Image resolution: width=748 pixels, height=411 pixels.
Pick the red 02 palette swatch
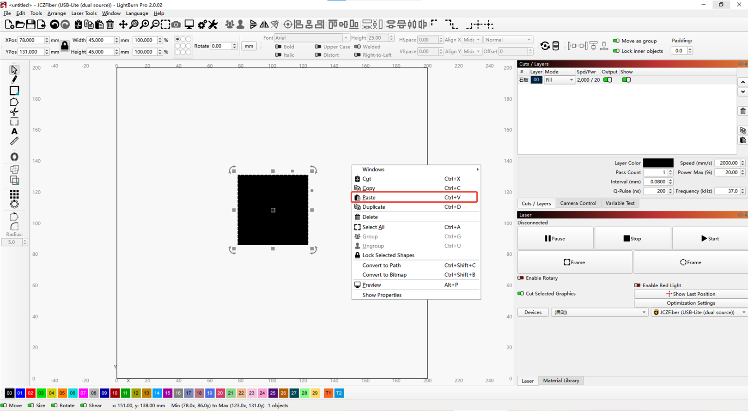(x=30, y=393)
